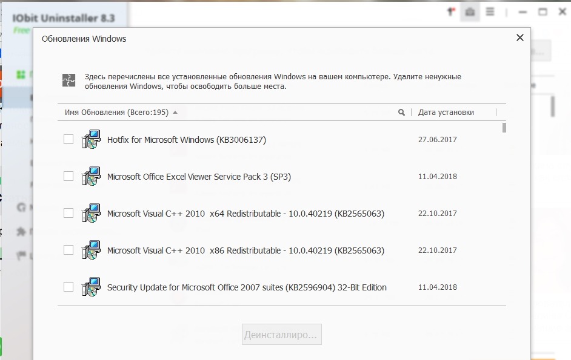571x360 pixels.
Task: Select Security Update for Microsoft Office 2007 suites
Action: (281, 287)
